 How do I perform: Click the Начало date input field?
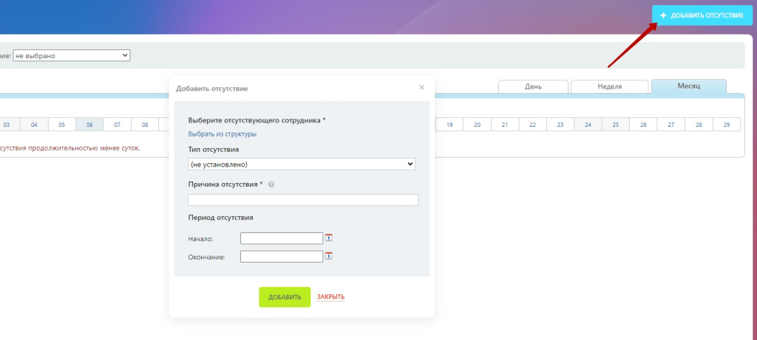pos(282,238)
